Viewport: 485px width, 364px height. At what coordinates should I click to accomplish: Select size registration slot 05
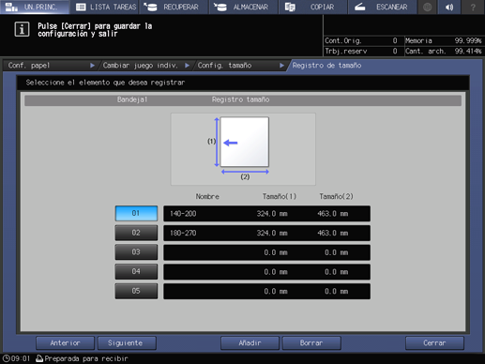pyautogui.click(x=136, y=291)
